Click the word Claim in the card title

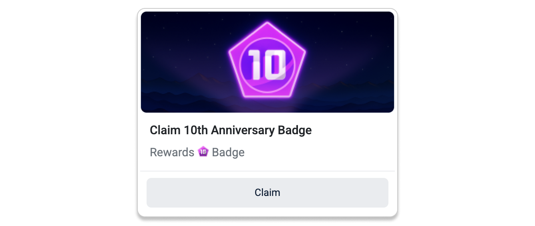pyautogui.click(x=165, y=130)
